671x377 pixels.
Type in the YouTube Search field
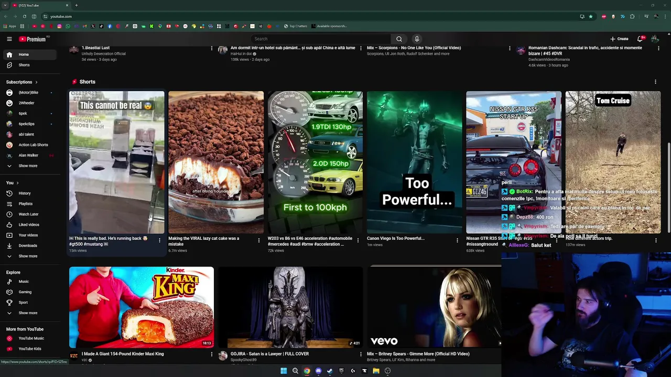(321, 39)
